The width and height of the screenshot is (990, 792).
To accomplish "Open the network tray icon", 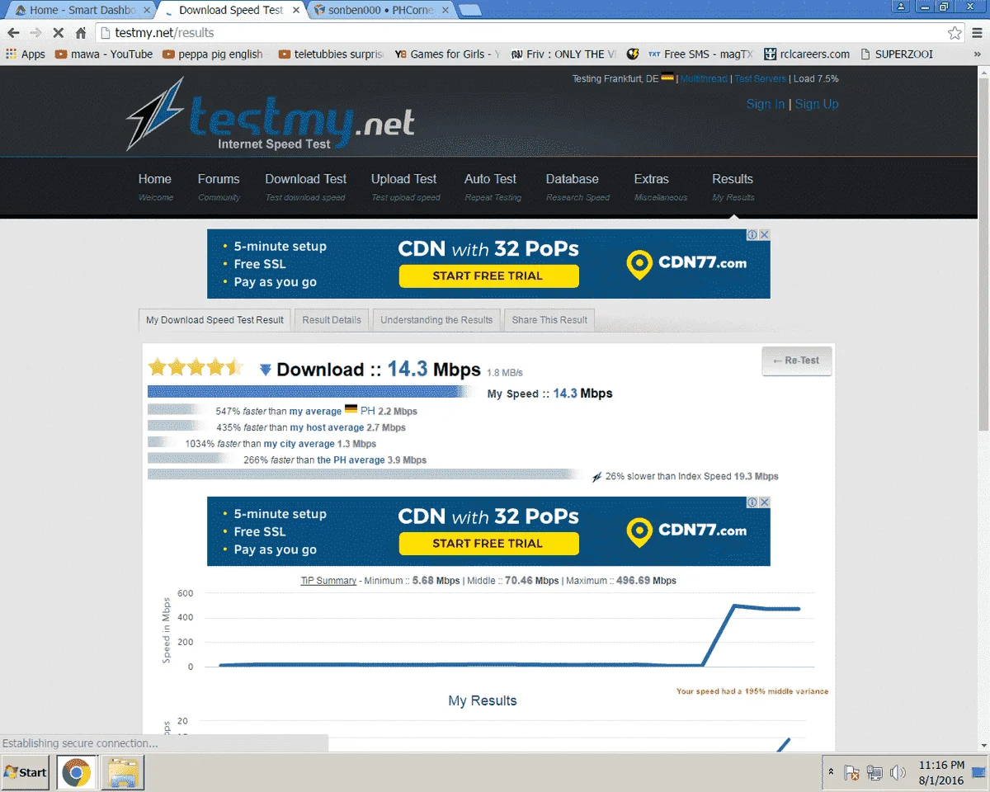I will pos(874,773).
